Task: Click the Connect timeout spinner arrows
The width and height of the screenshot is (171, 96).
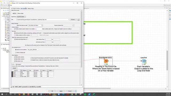Action: click(74, 25)
